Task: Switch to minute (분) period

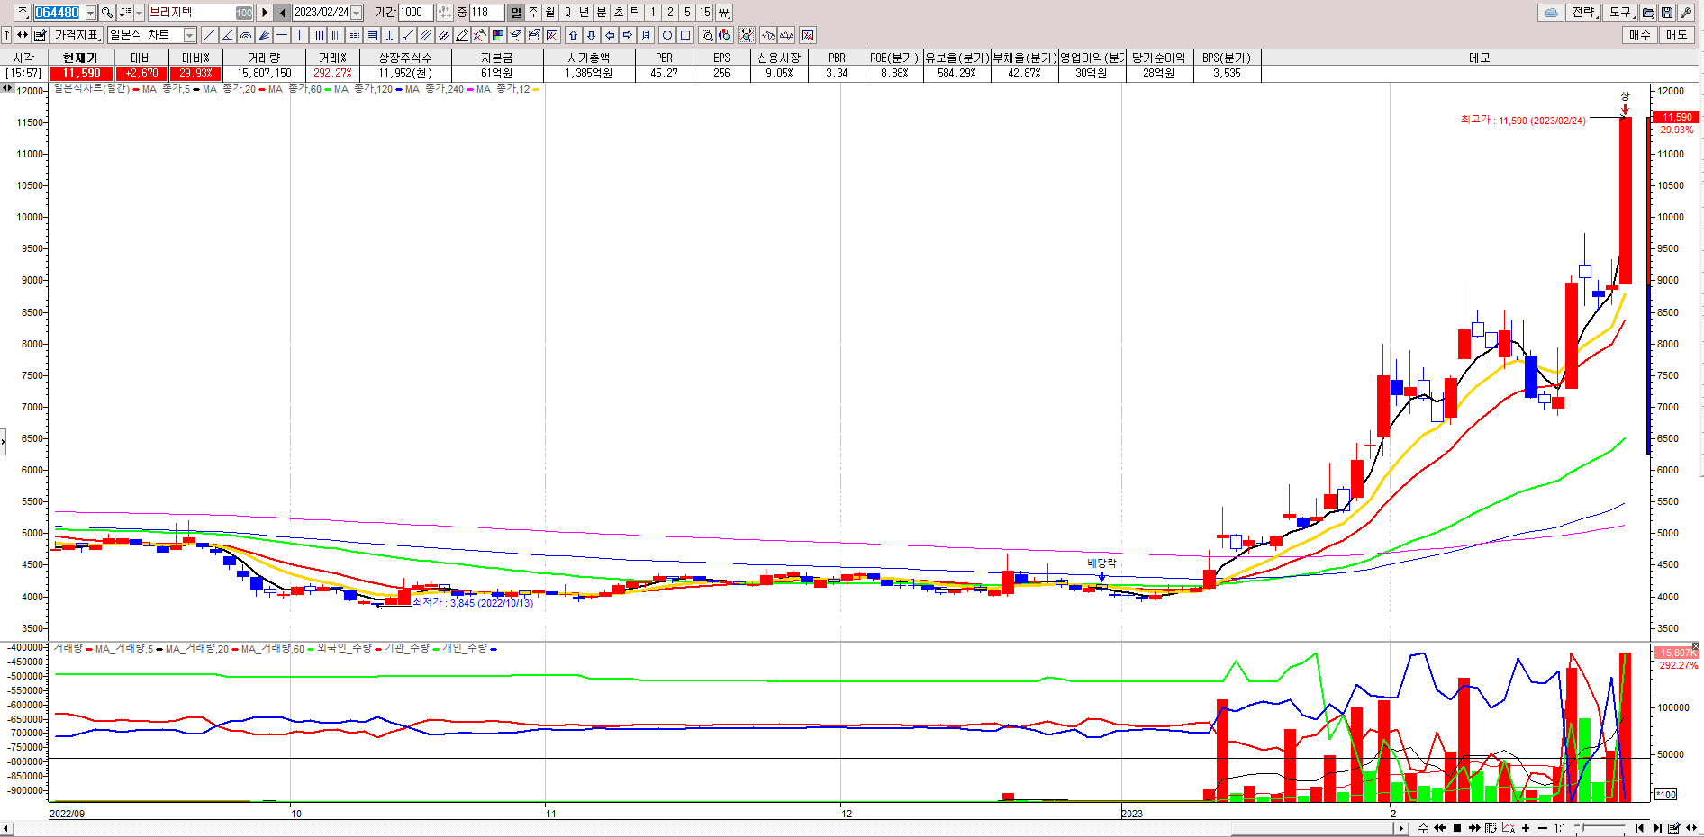Action: pos(602,13)
